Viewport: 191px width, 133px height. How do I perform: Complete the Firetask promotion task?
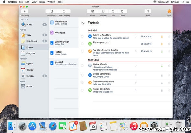click(82, 44)
